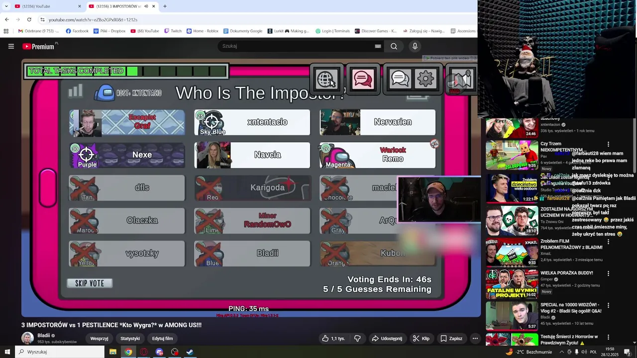Click the Wesprzyj button

point(99,339)
